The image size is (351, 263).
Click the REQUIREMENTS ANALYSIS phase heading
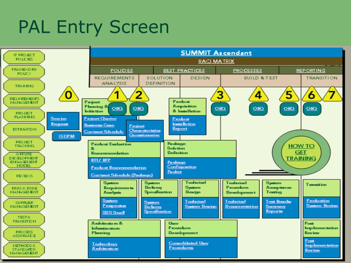point(114,81)
